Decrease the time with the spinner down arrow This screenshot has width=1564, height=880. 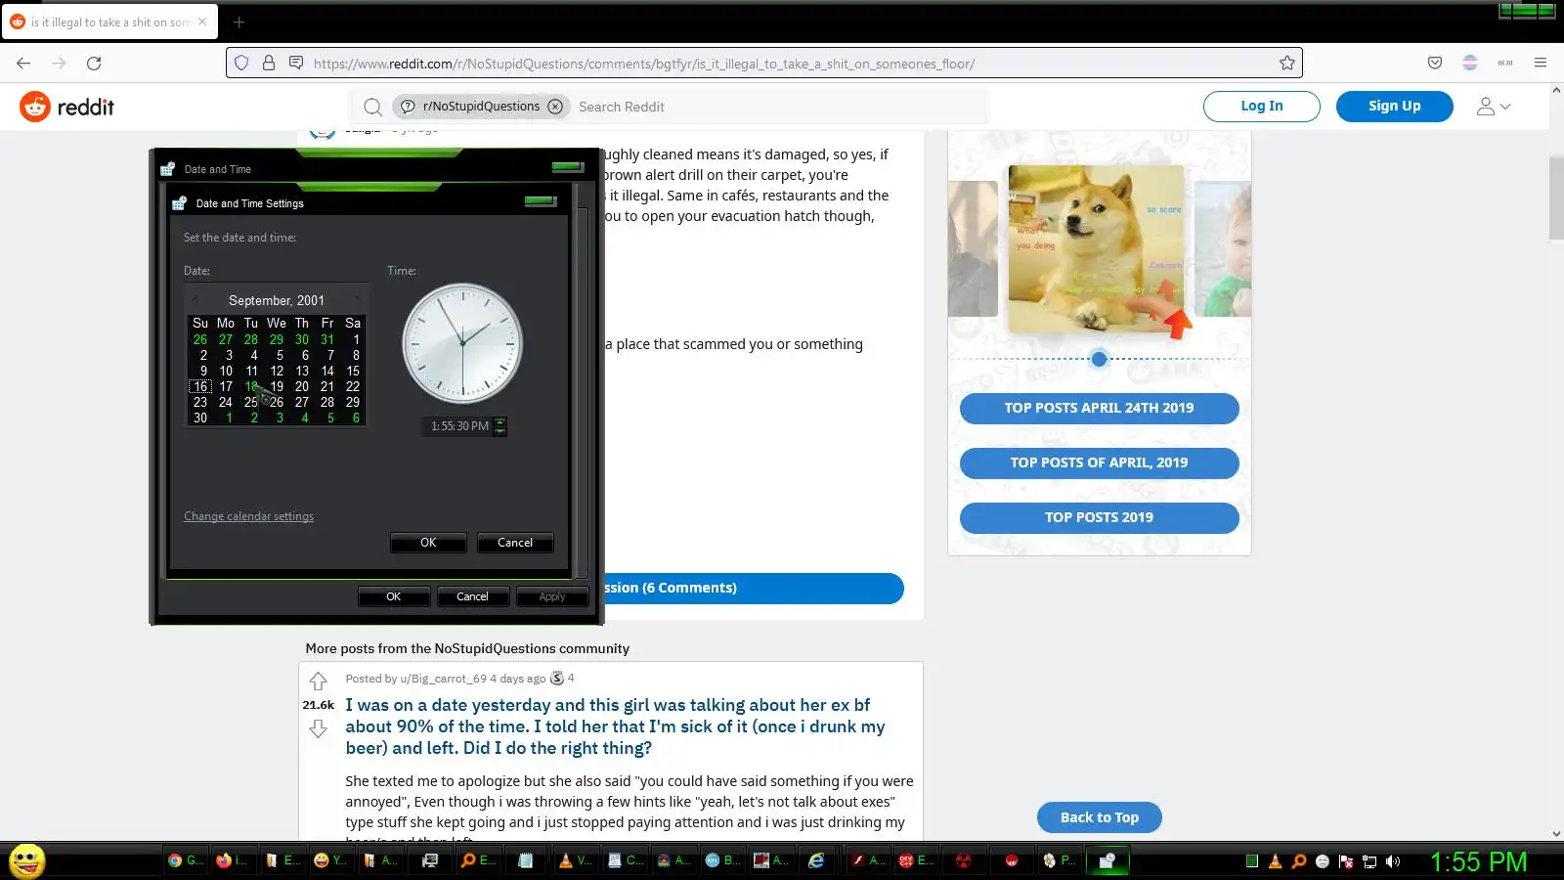500,430
